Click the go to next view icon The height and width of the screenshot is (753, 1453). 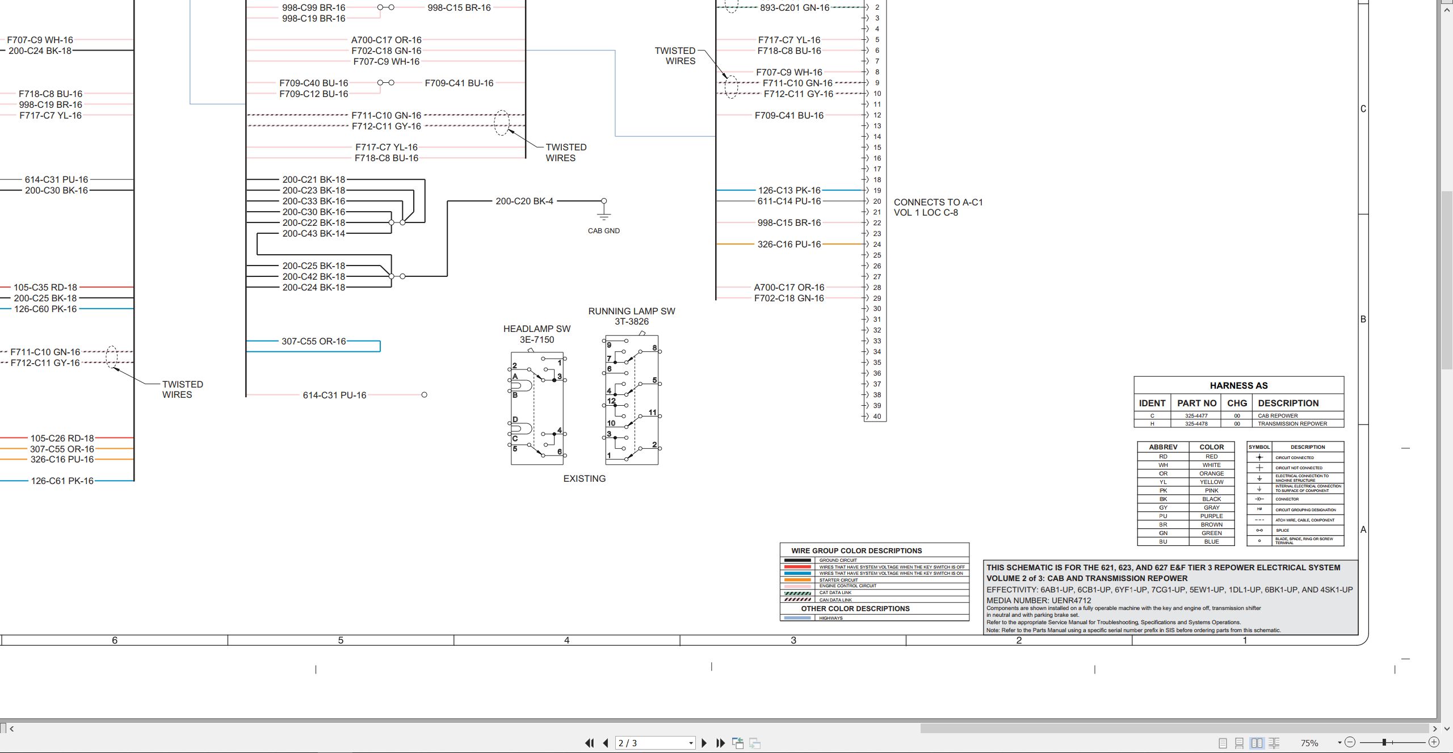point(755,743)
